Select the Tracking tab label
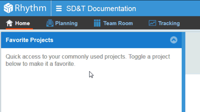200x112 pixels. (169, 24)
